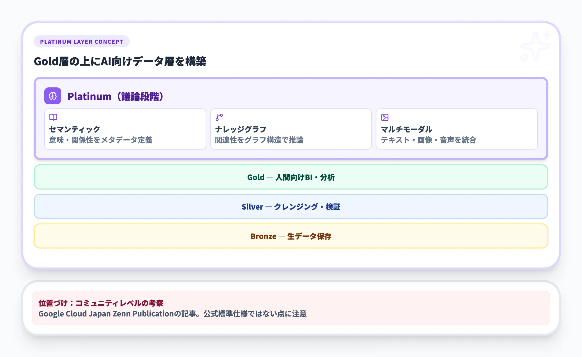This screenshot has height=357, width=582.
Task: Click the purple brain badge in the Platinum header
Action: [x=53, y=96]
